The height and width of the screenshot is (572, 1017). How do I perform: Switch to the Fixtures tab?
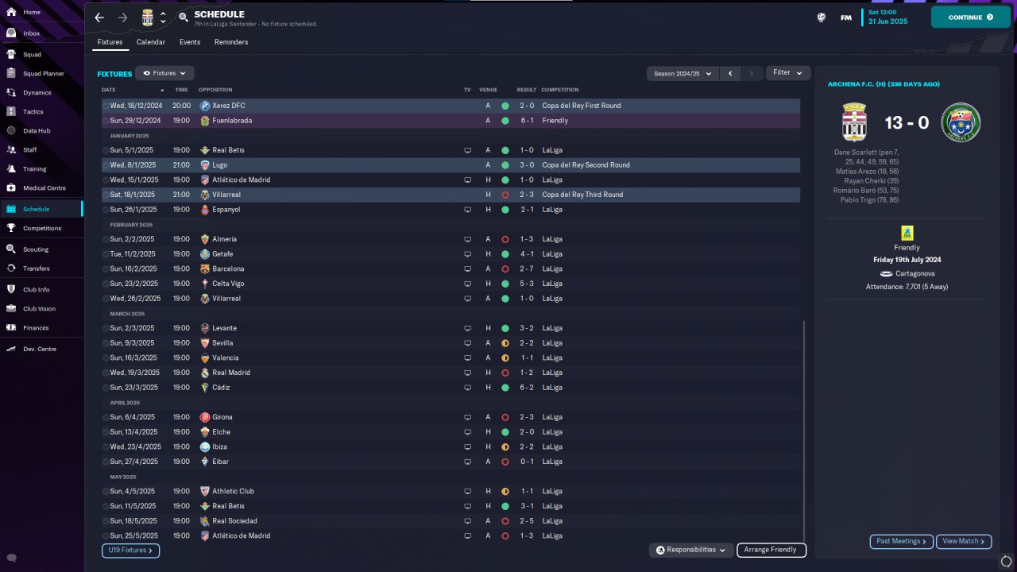(x=110, y=42)
